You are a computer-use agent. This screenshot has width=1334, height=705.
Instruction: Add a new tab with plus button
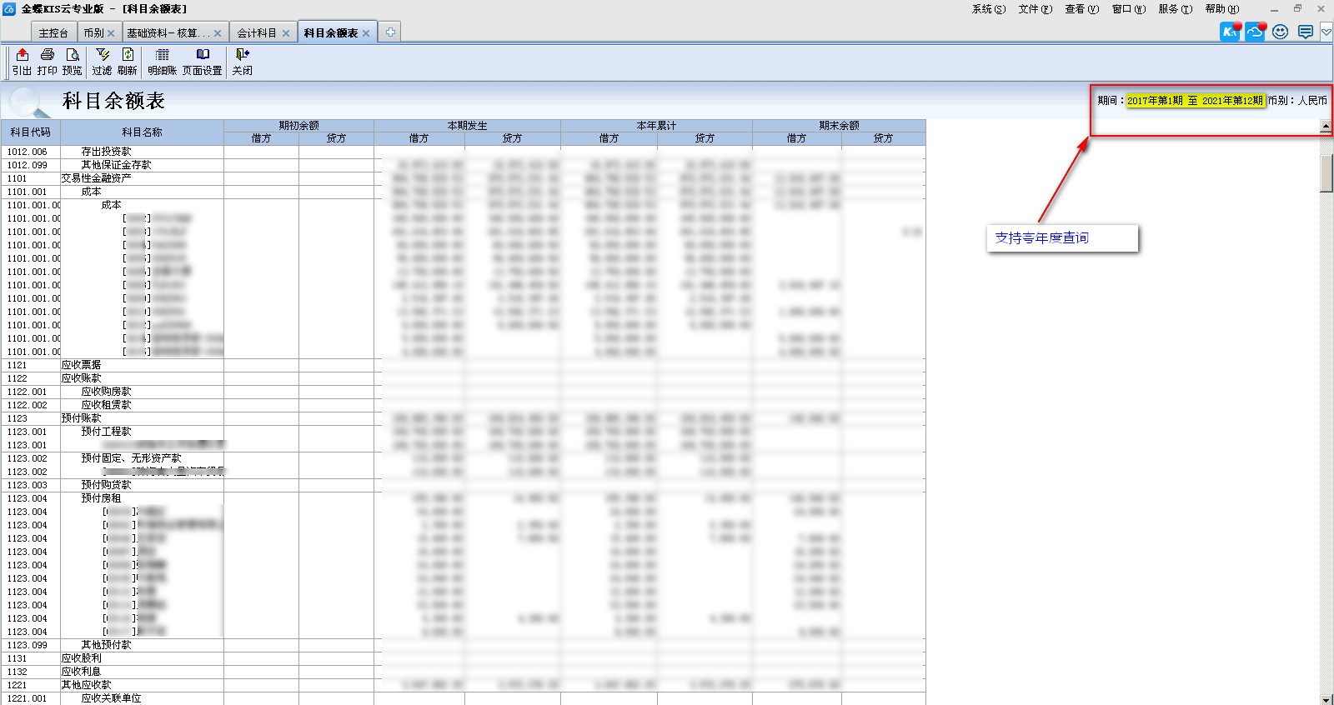pos(390,32)
